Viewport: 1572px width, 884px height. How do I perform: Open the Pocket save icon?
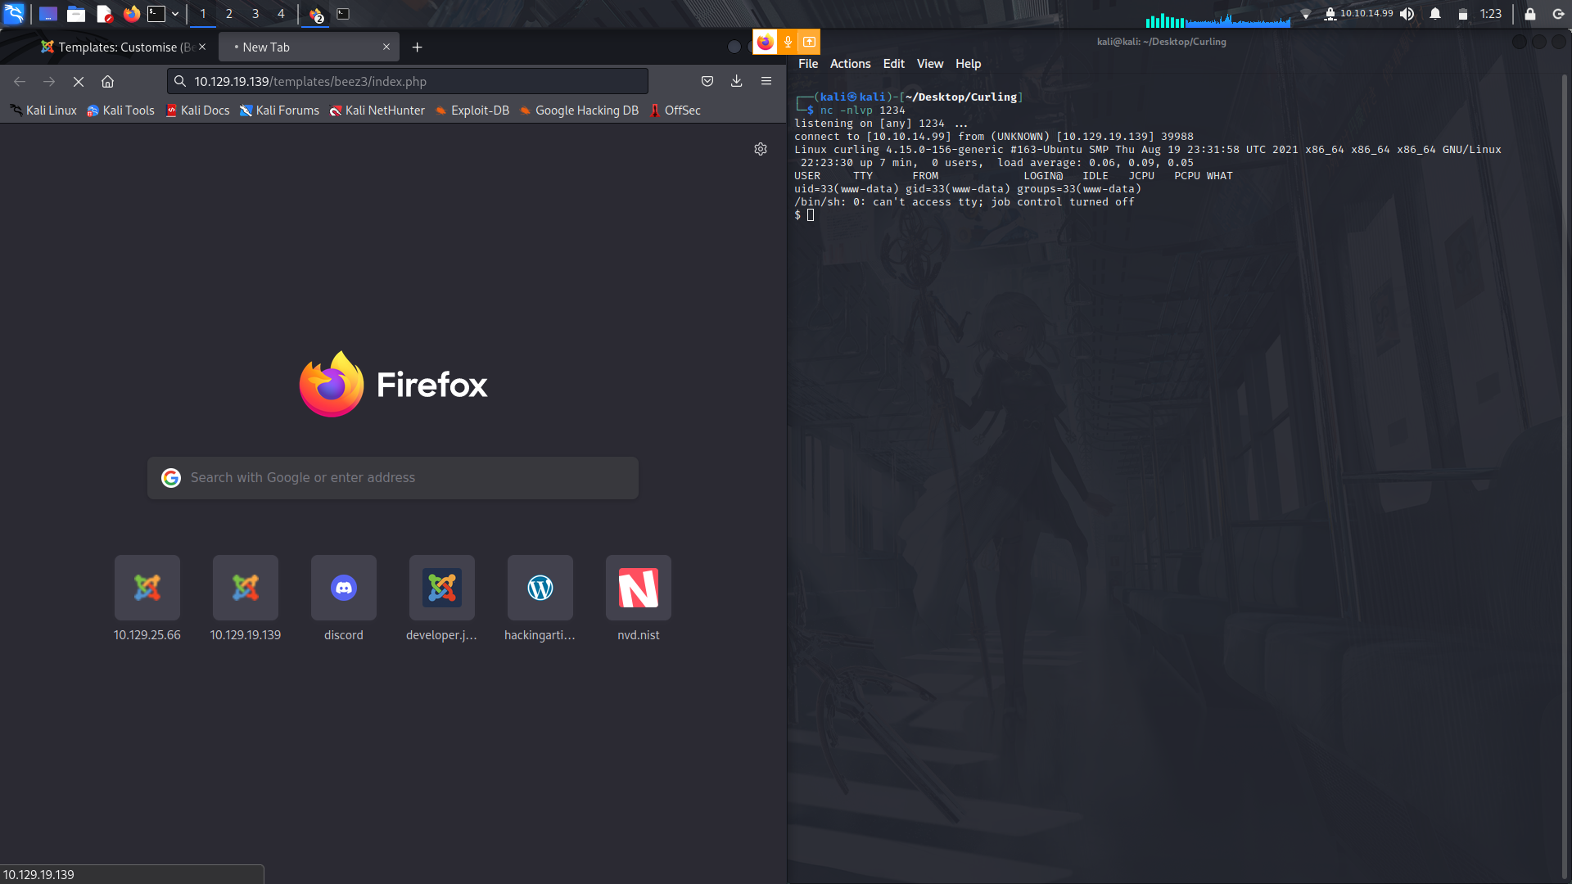coord(707,81)
